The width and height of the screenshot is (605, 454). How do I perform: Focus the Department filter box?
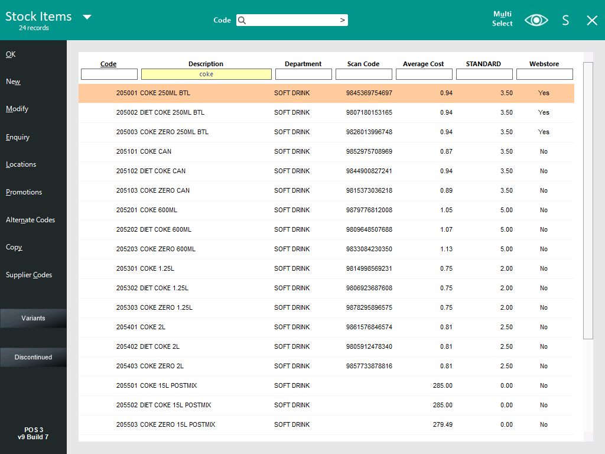pyautogui.click(x=304, y=74)
